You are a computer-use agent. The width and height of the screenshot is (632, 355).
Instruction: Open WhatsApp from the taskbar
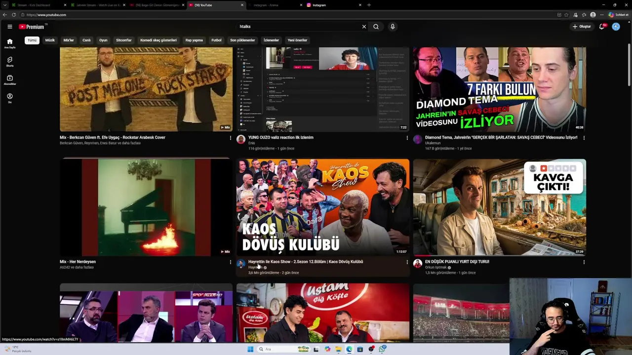click(x=382, y=349)
